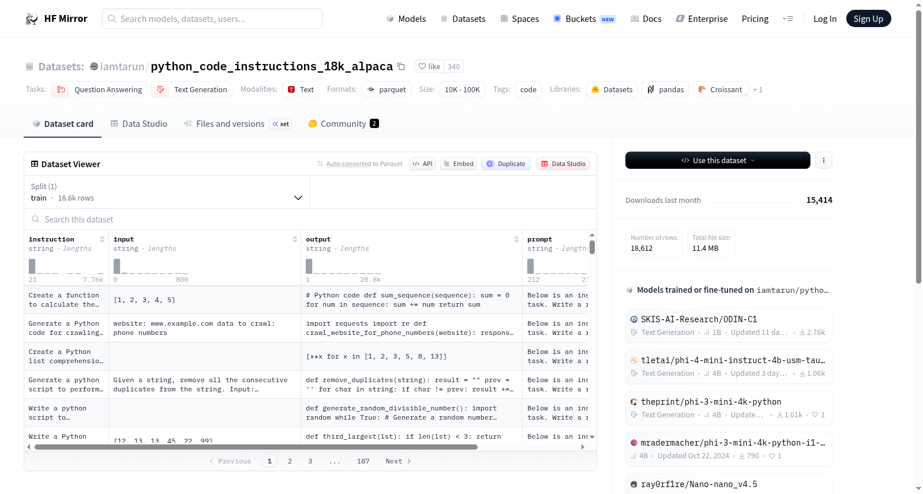923x494 pixels.
Task: Click the horizontal scrollbar of the table
Action: pyautogui.click(x=256, y=447)
